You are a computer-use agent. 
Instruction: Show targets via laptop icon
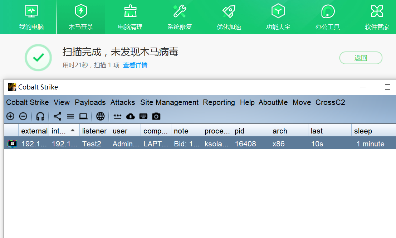click(x=83, y=116)
